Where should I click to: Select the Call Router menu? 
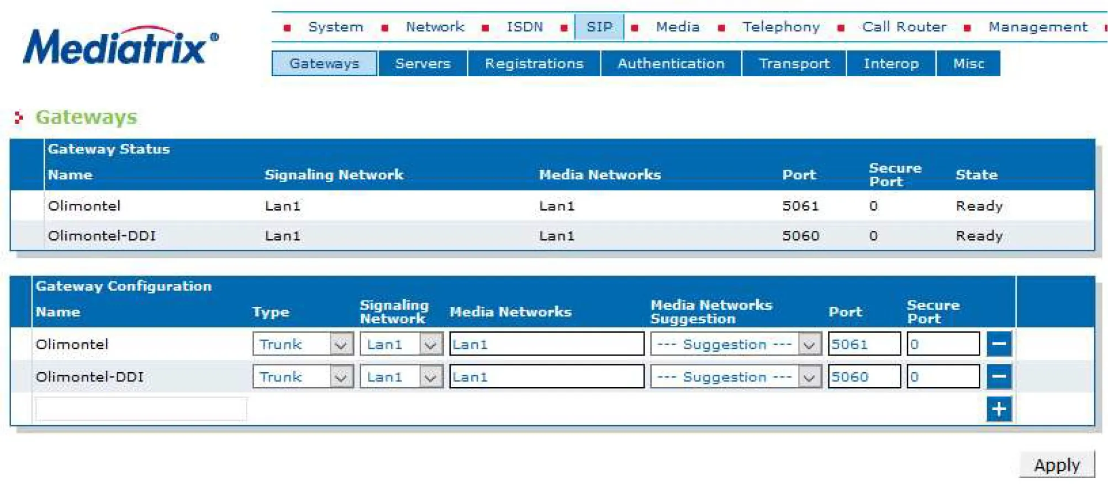click(x=904, y=27)
